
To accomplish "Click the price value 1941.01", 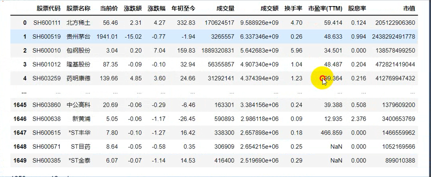I will pos(107,37).
